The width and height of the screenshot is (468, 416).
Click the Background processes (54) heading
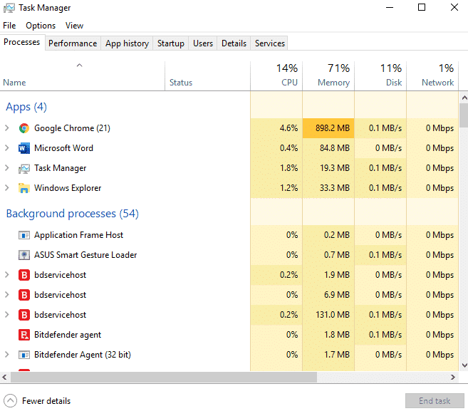coord(73,214)
